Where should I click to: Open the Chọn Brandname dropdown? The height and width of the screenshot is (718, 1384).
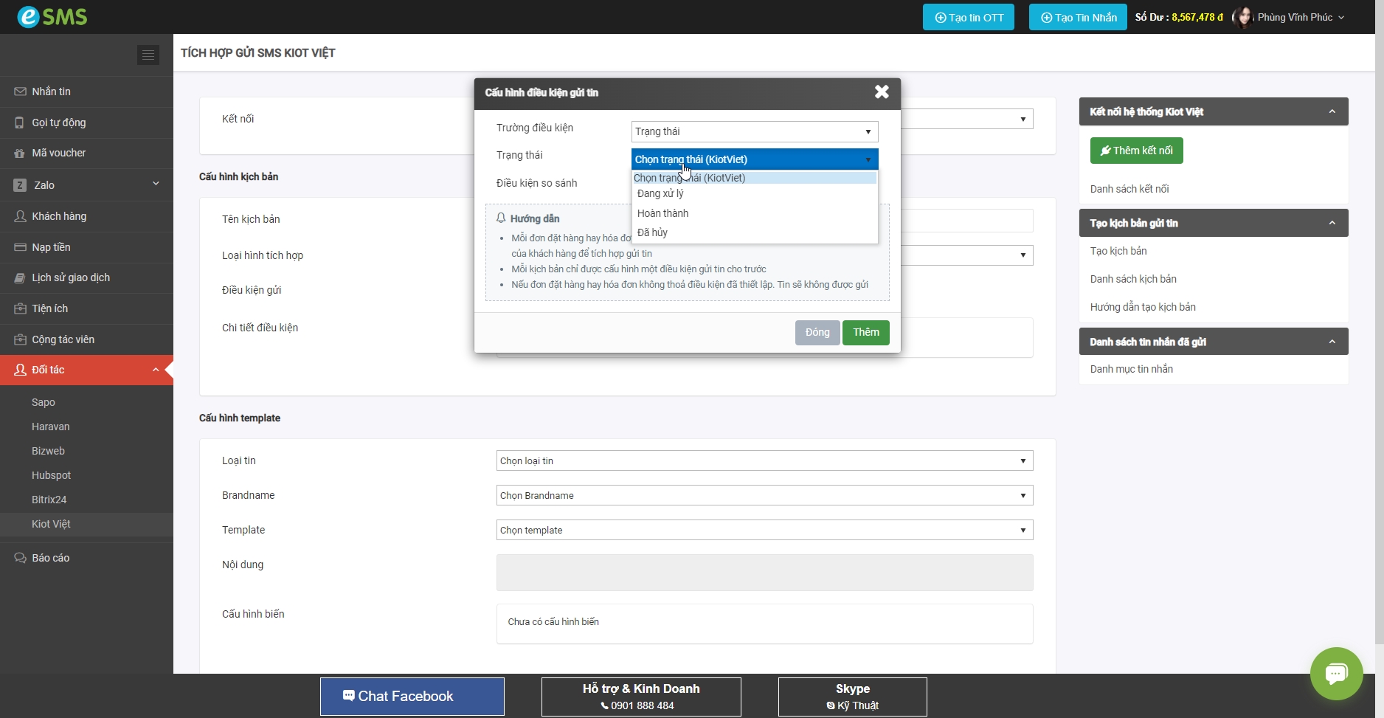[764, 495]
